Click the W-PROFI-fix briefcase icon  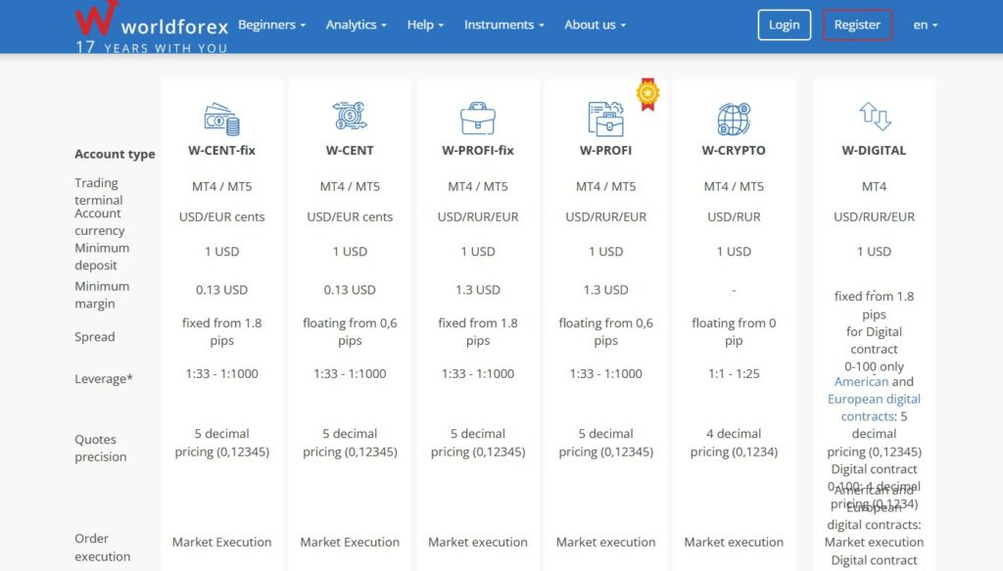pos(478,119)
